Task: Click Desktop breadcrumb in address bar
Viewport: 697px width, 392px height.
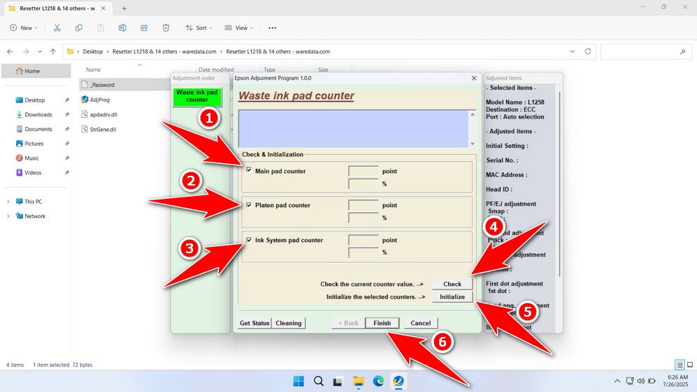Action: pos(93,52)
